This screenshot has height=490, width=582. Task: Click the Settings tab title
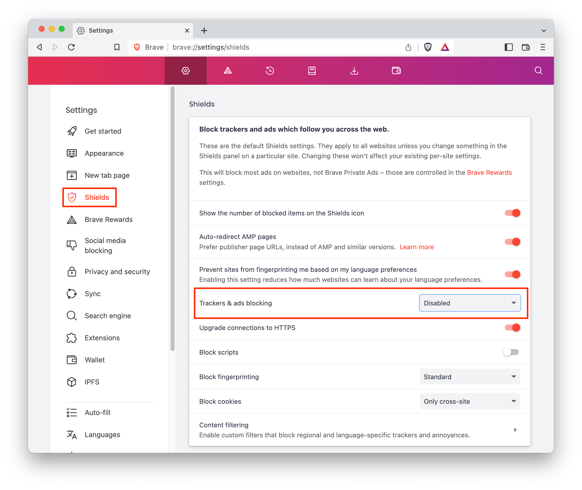pos(101,31)
